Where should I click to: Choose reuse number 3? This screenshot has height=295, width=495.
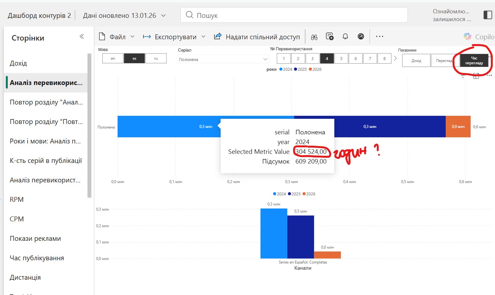(312, 58)
